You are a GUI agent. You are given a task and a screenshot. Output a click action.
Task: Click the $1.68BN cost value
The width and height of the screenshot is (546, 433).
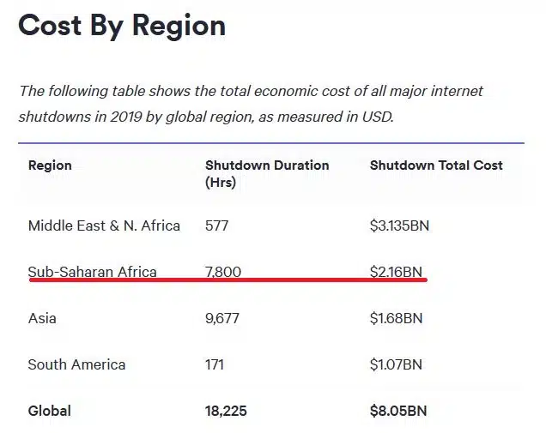[x=396, y=318]
